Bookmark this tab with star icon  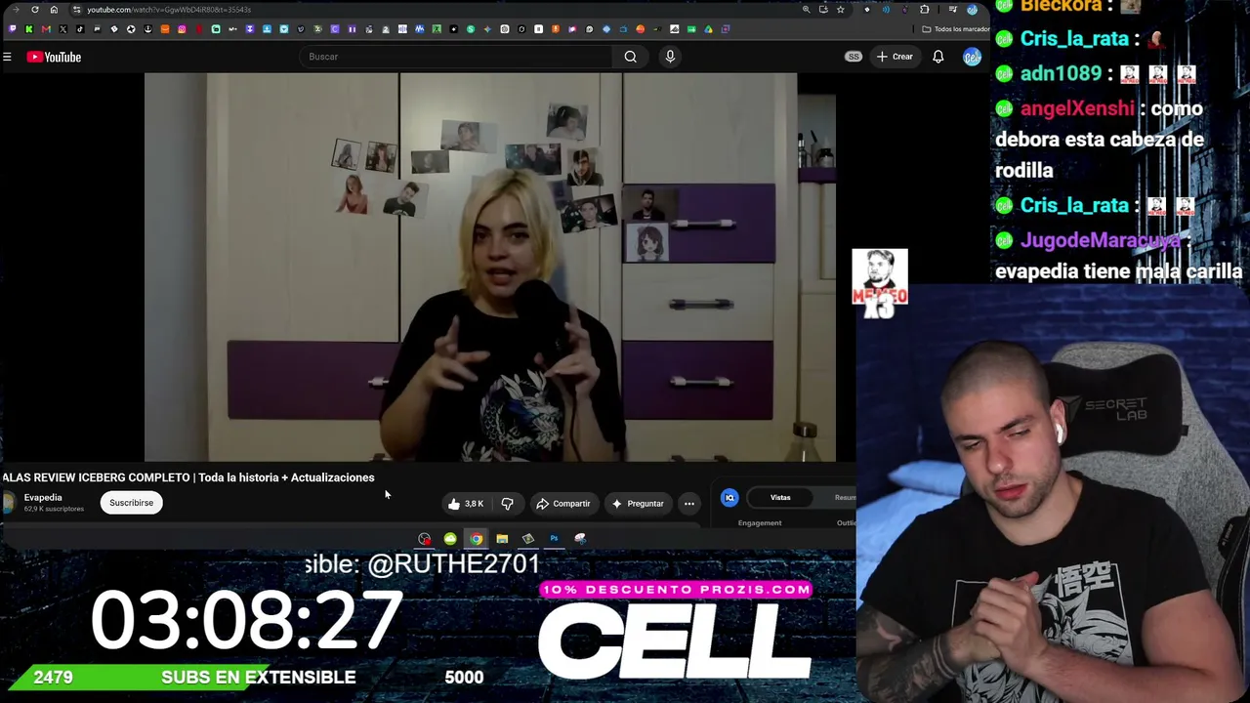coord(840,10)
